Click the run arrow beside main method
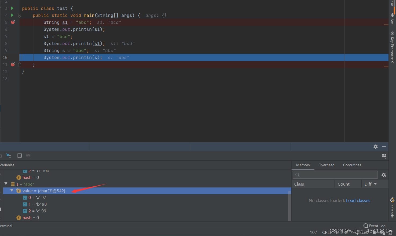 [12, 15]
